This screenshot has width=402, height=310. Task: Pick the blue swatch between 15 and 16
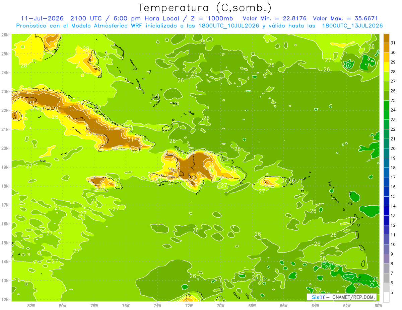pyautogui.click(x=386, y=192)
